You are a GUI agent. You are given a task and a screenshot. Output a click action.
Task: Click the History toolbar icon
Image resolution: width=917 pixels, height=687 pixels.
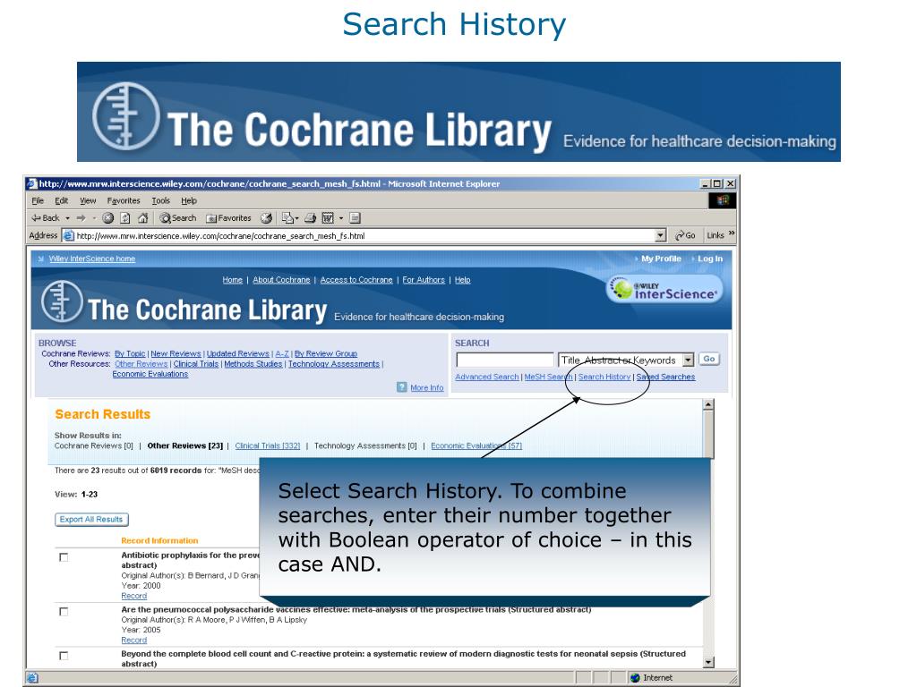tap(267, 218)
